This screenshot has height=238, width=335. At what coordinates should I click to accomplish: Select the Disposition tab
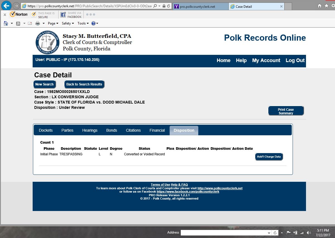pyautogui.click(x=184, y=130)
